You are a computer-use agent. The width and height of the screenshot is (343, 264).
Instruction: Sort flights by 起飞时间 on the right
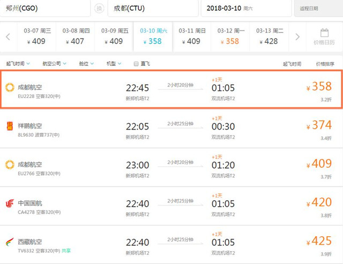point(292,64)
